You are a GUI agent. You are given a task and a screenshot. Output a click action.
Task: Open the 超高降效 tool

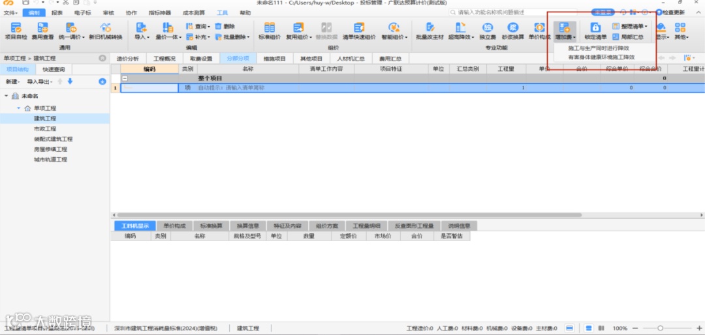(x=461, y=31)
